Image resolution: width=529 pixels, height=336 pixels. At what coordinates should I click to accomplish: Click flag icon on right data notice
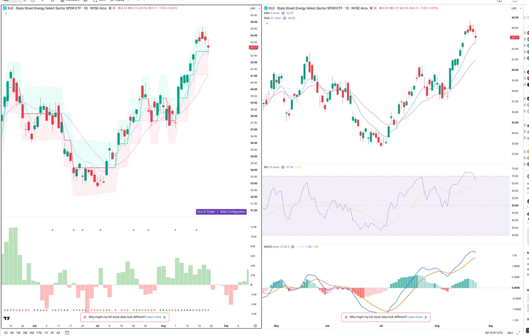pyautogui.click(x=346, y=317)
